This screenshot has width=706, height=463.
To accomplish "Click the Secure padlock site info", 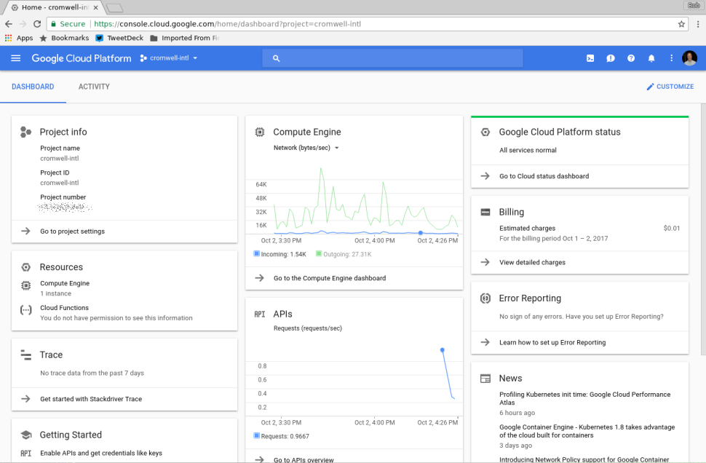I will (x=68, y=24).
